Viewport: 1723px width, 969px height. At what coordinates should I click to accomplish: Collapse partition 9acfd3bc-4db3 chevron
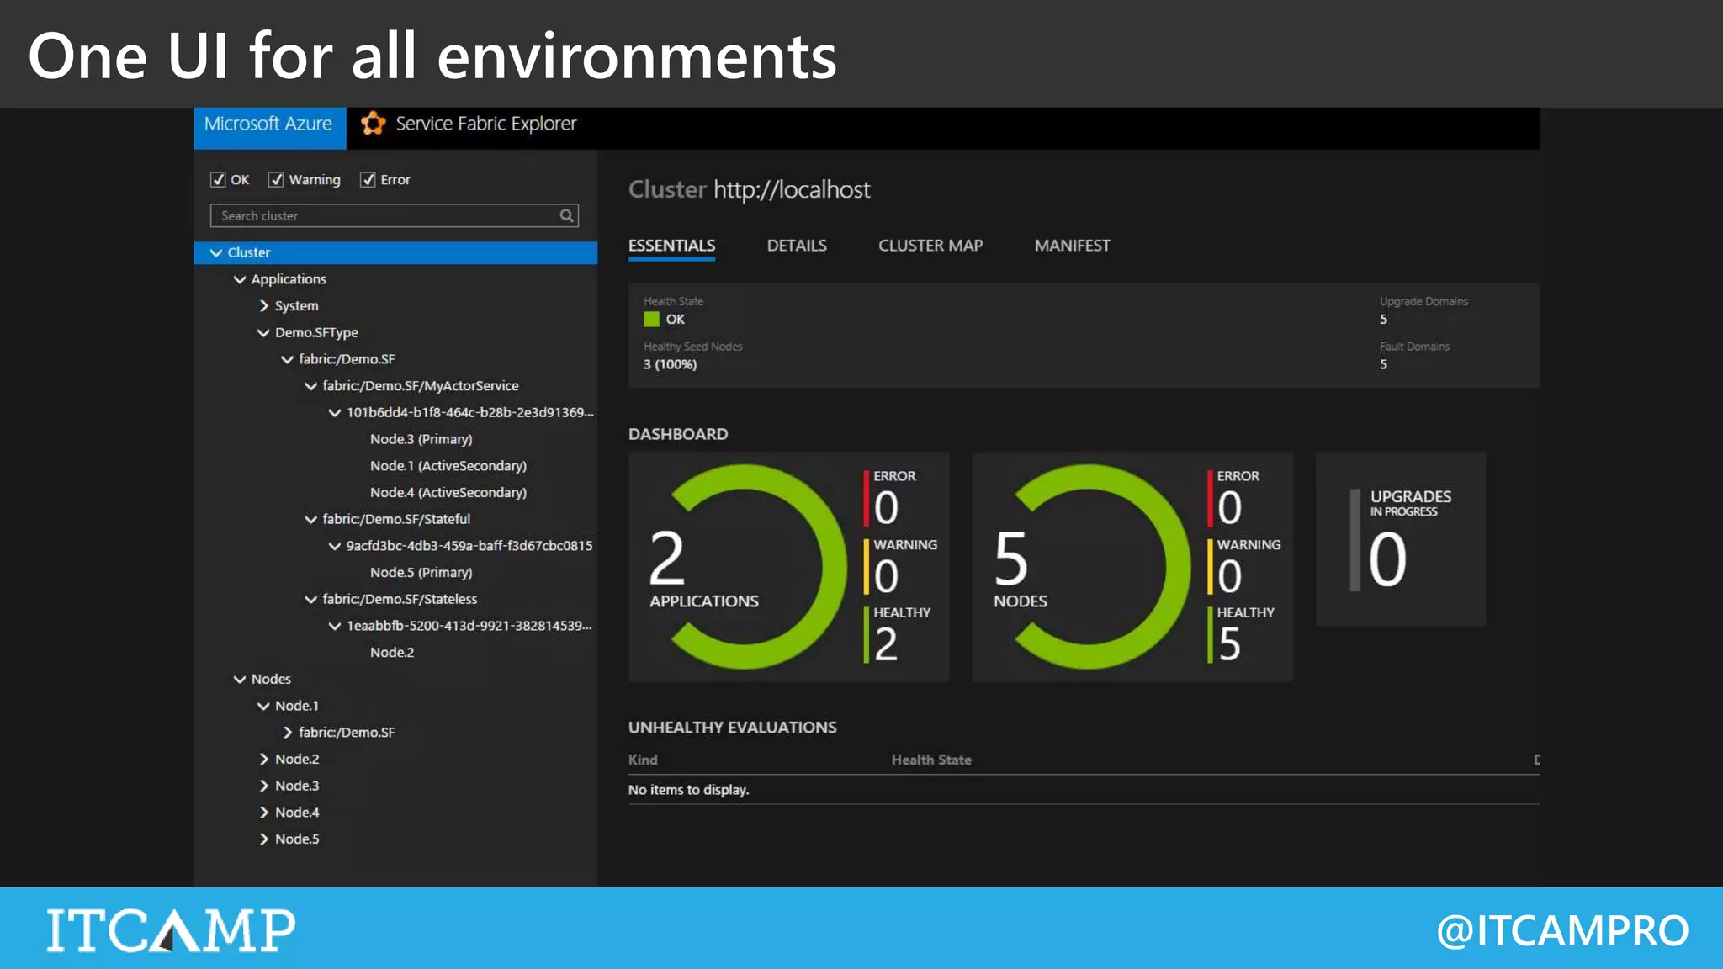coord(335,546)
